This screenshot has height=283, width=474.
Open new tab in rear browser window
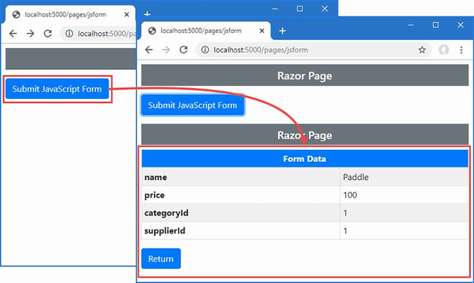[147, 13]
